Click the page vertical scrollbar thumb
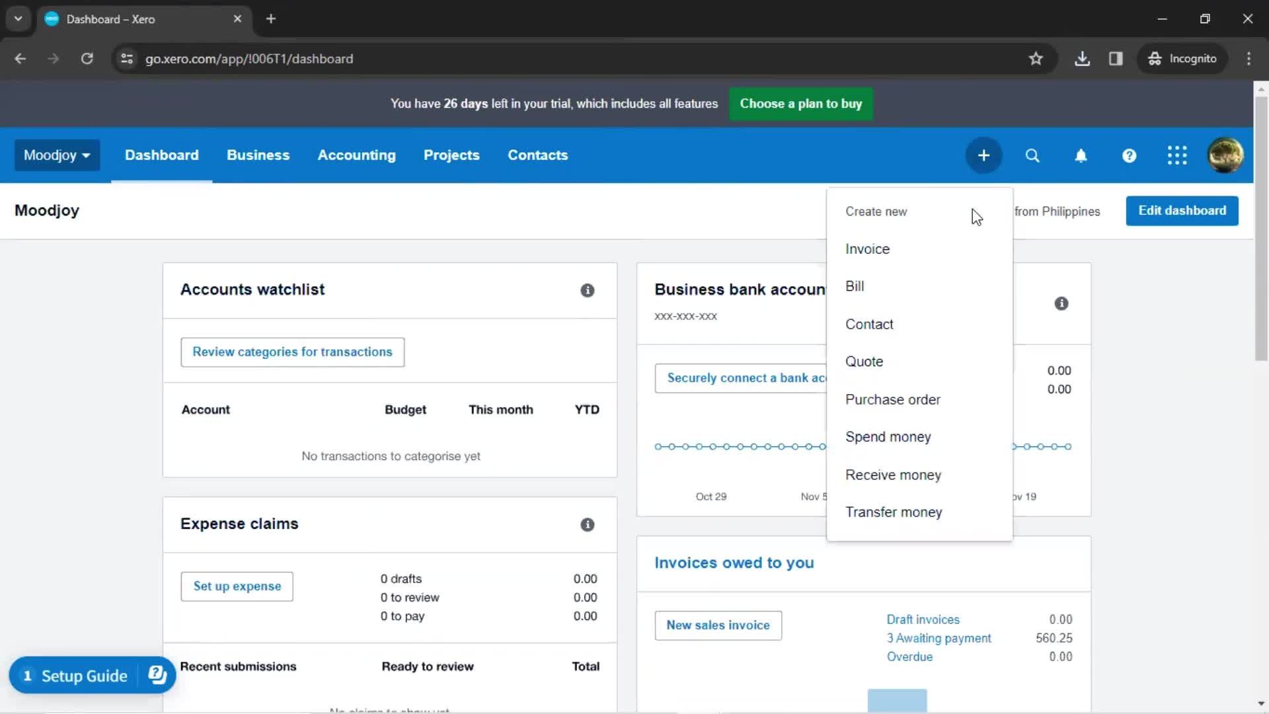The image size is (1269, 714). (x=1261, y=229)
